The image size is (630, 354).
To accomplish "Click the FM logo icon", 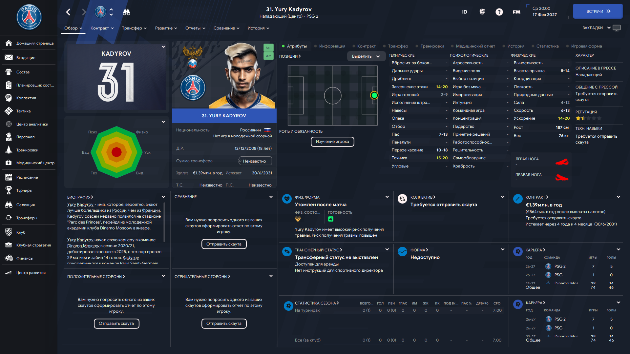I will pyautogui.click(x=516, y=12).
